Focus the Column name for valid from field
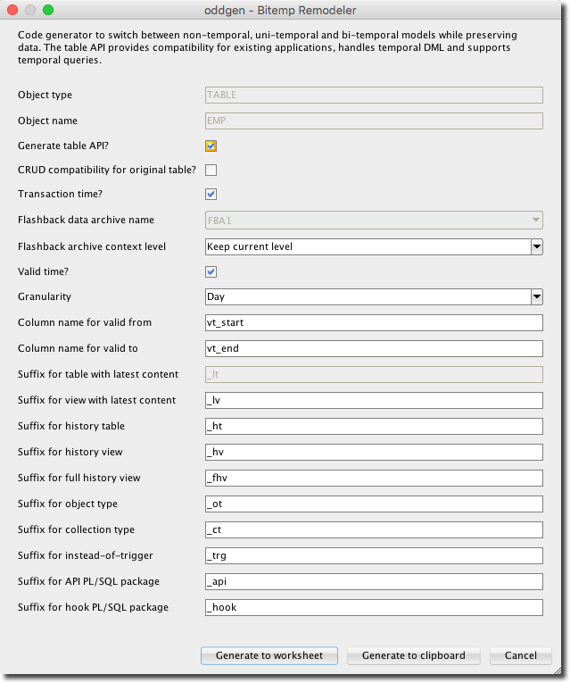This screenshot has width=570, height=683. click(x=374, y=323)
